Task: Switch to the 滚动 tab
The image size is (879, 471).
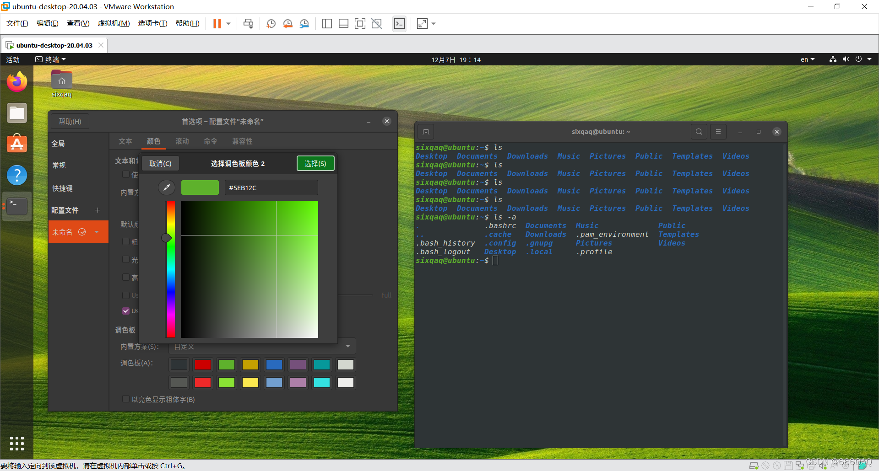Action: [182, 141]
